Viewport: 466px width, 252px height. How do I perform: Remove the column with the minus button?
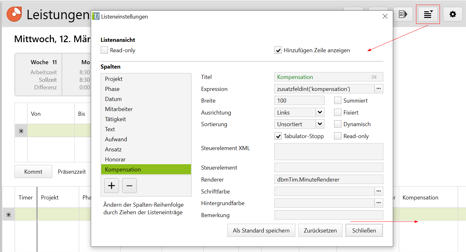(x=129, y=186)
